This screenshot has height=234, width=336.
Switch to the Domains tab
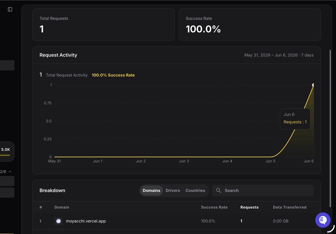point(151,191)
